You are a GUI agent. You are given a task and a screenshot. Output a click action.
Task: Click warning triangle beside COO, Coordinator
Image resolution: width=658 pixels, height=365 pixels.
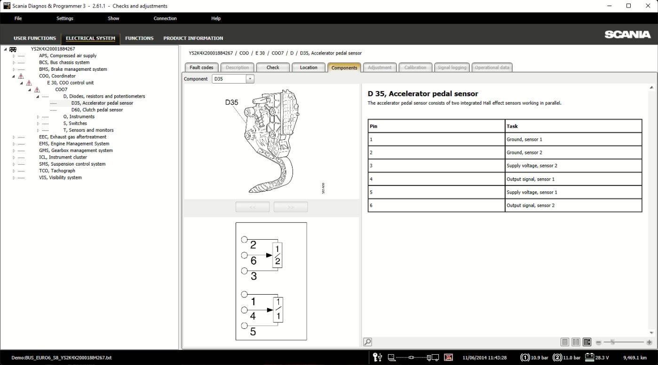[x=21, y=76]
